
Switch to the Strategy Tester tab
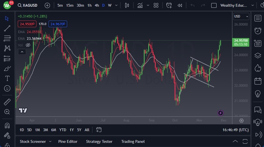click(x=99, y=141)
